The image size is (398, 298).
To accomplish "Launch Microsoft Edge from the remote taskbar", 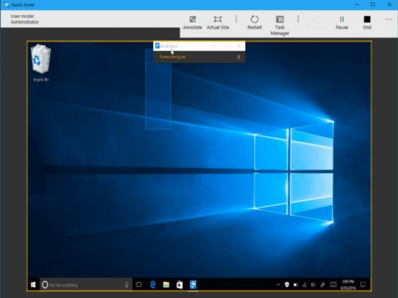I will coord(153,285).
